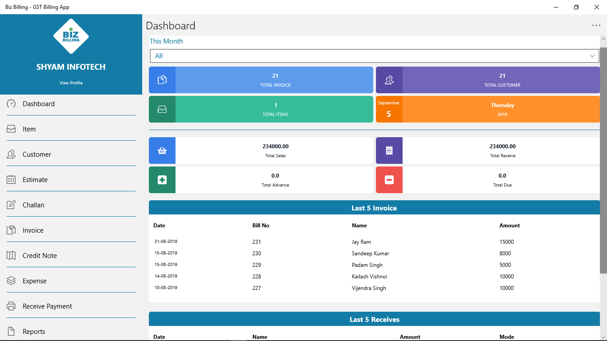The height and width of the screenshot is (341, 607).
Task: Open Receive Payment in sidebar
Action: click(71, 306)
